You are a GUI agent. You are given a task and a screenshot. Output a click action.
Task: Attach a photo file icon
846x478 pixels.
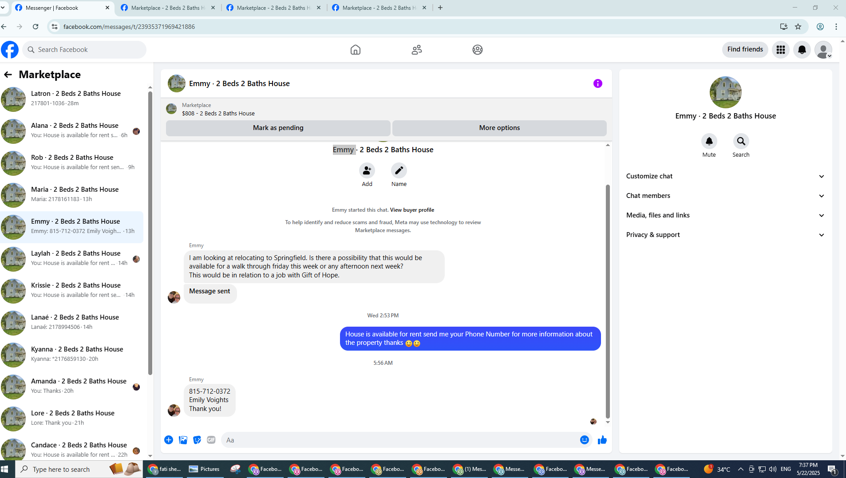click(183, 440)
